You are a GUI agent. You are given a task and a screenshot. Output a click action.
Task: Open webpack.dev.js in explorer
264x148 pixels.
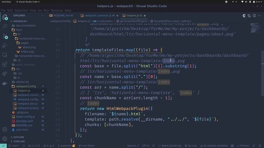tap(28, 104)
